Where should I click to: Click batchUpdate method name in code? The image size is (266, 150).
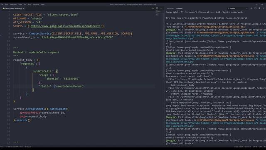pos(58,109)
